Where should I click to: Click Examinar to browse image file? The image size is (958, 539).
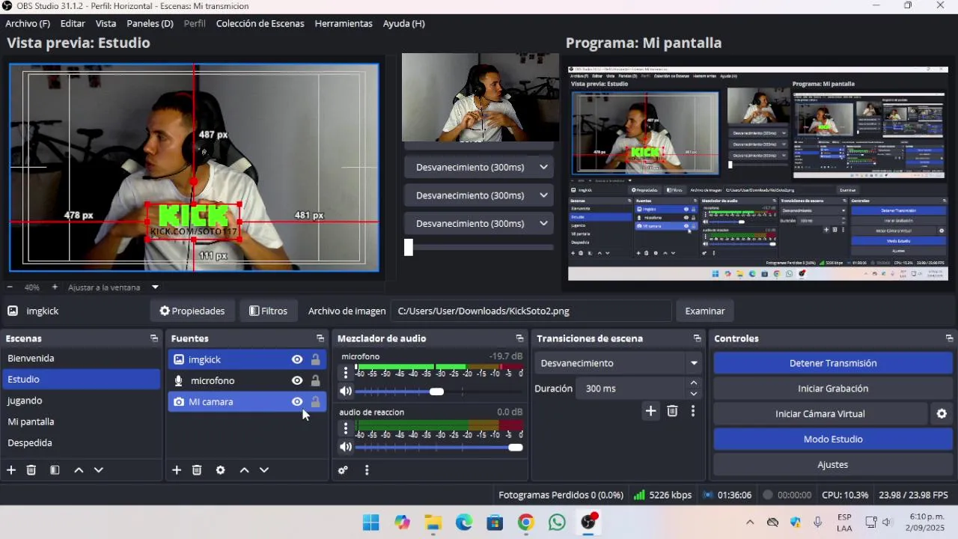[x=704, y=311]
